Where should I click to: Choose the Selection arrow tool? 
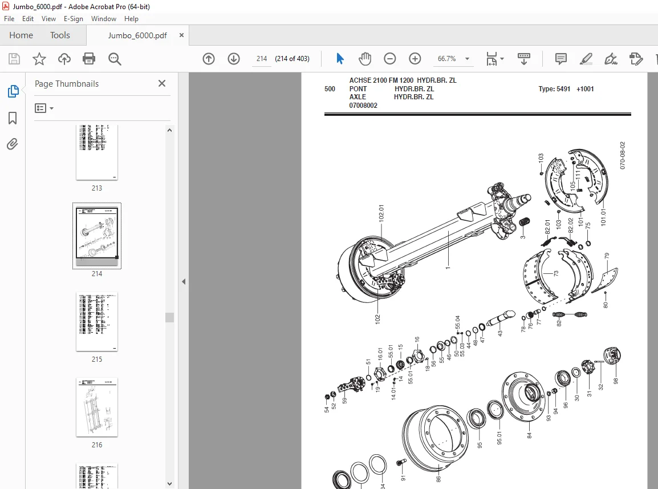[340, 59]
